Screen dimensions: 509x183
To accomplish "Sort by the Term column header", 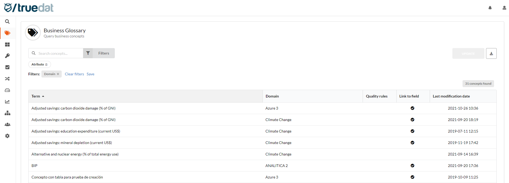I will click(36, 96).
